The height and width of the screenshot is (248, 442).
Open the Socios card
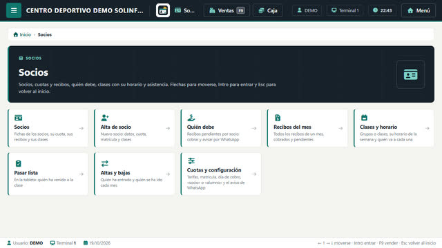48,128
